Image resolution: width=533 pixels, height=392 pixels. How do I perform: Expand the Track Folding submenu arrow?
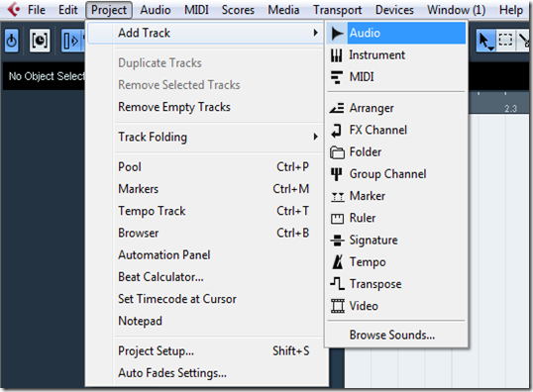coord(315,137)
